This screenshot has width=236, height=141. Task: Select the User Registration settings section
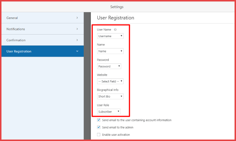pyautogui.click(x=19, y=52)
